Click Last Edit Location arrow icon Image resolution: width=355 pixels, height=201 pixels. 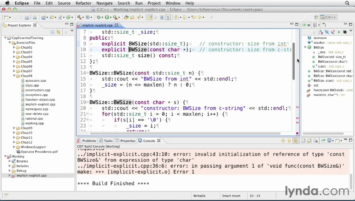point(193,17)
